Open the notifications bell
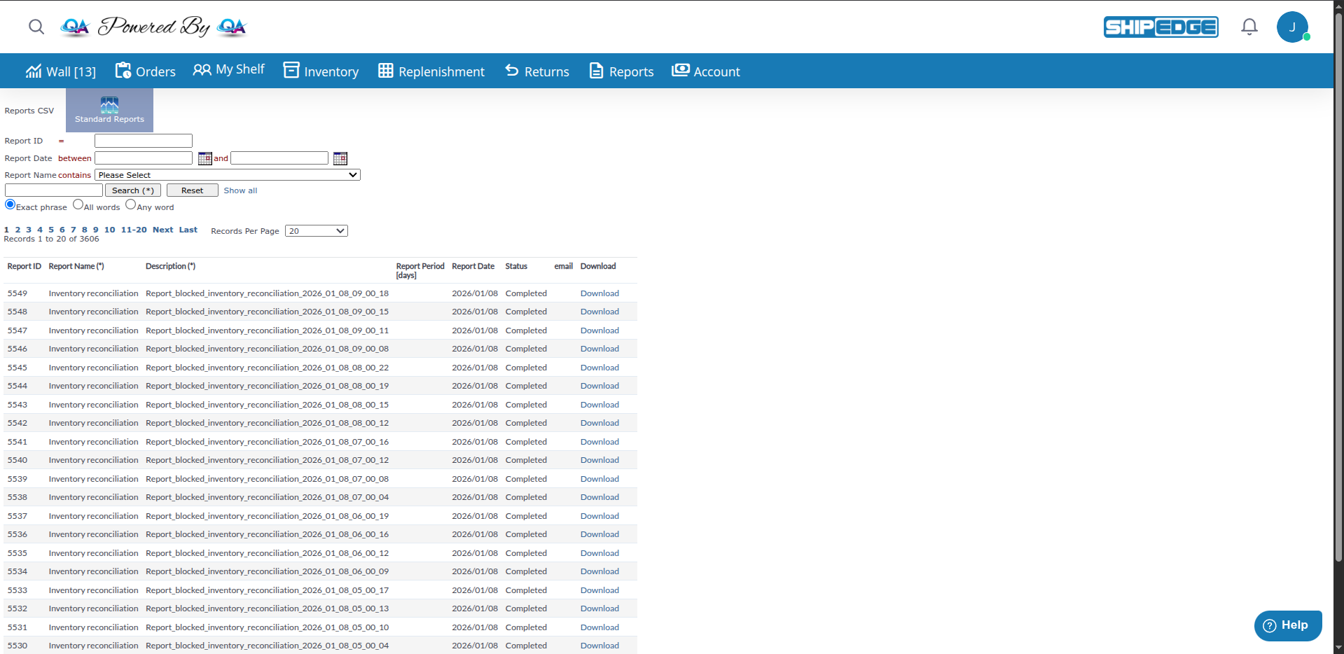The height and width of the screenshot is (654, 1344). (x=1249, y=27)
